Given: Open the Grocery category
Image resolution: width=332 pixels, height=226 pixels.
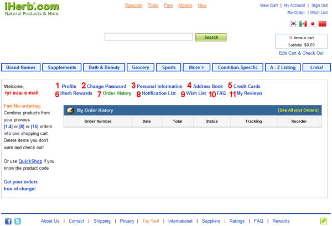Looking at the screenshot, I should click(x=141, y=67).
